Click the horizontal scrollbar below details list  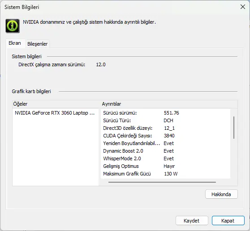[x=162, y=182]
